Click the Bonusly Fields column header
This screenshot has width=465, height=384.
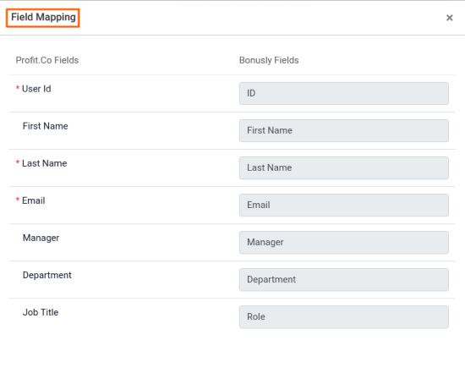click(269, 60)
